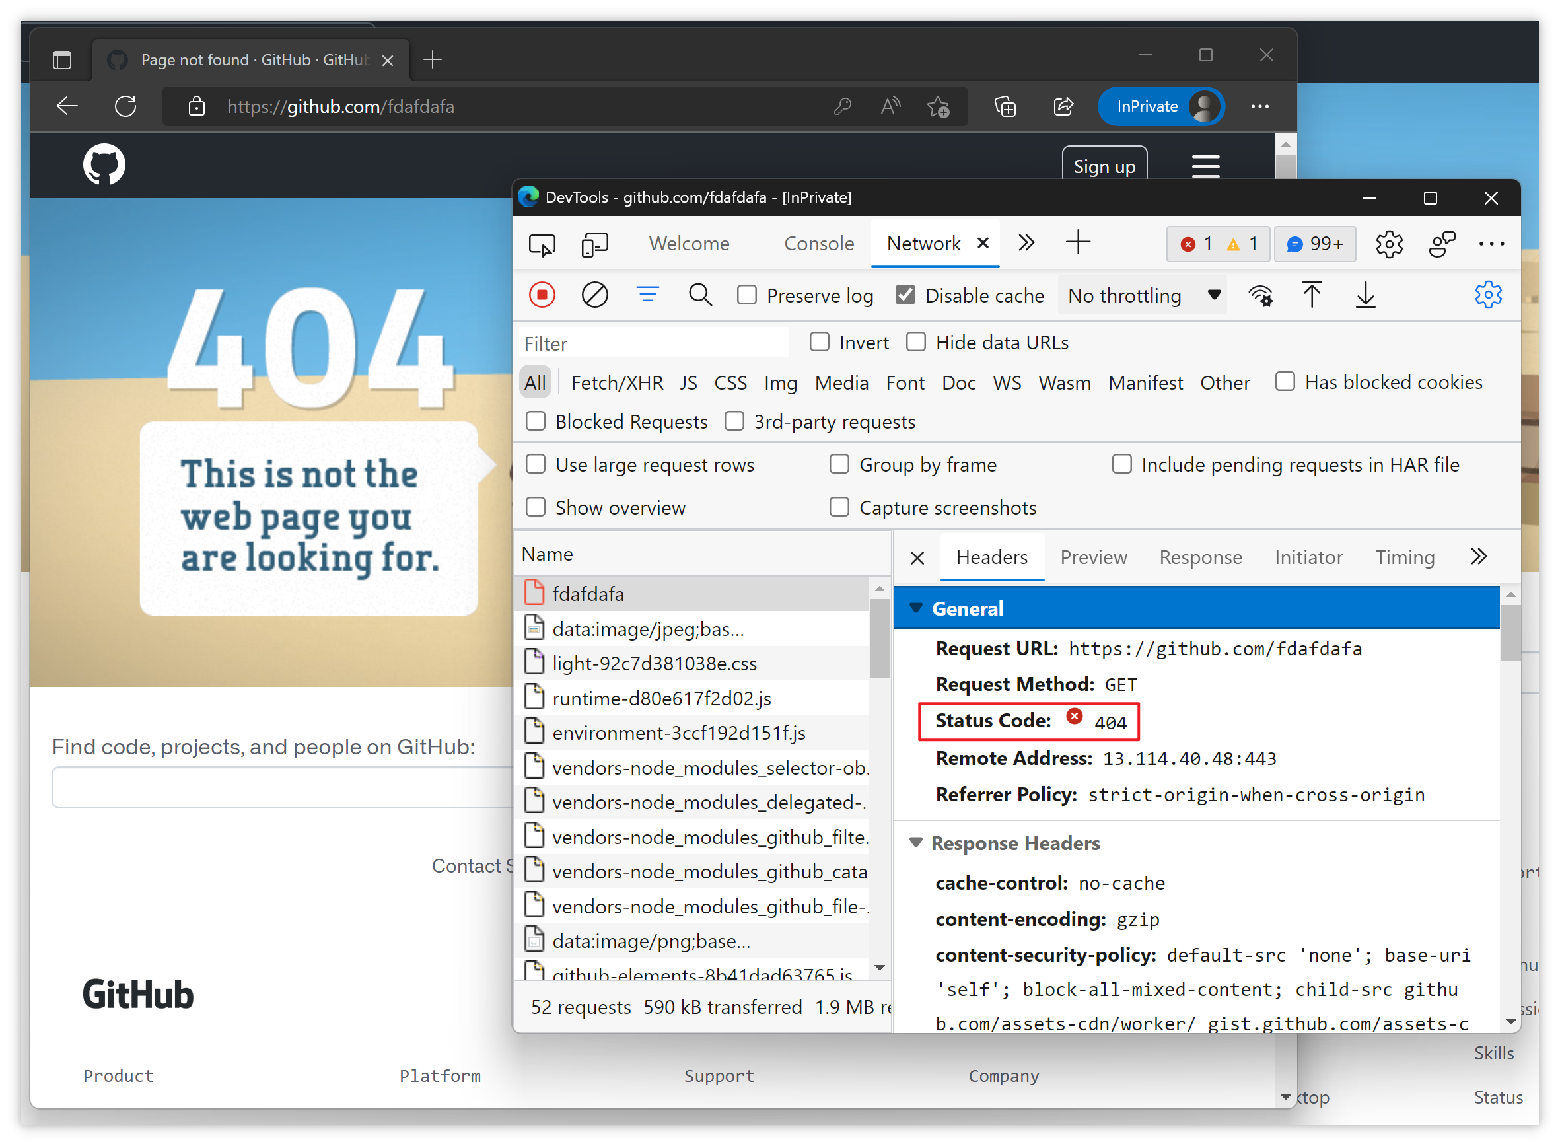Viewport: 1560px width, 1146px height.
Task: Open Collections icon in browser toolbar
Action: 1005,106
